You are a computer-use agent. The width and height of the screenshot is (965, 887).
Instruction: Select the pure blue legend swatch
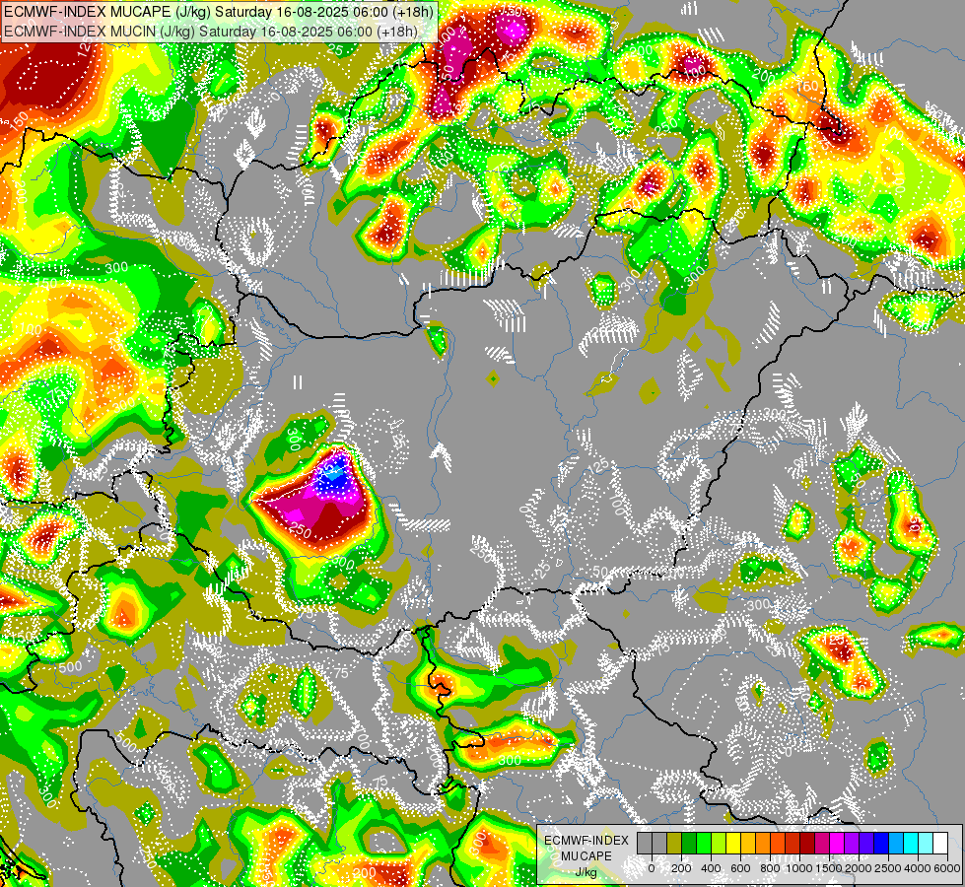pos(882,843)
